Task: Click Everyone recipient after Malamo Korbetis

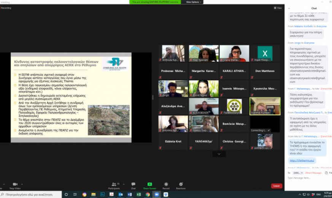Action: [322, 27]
